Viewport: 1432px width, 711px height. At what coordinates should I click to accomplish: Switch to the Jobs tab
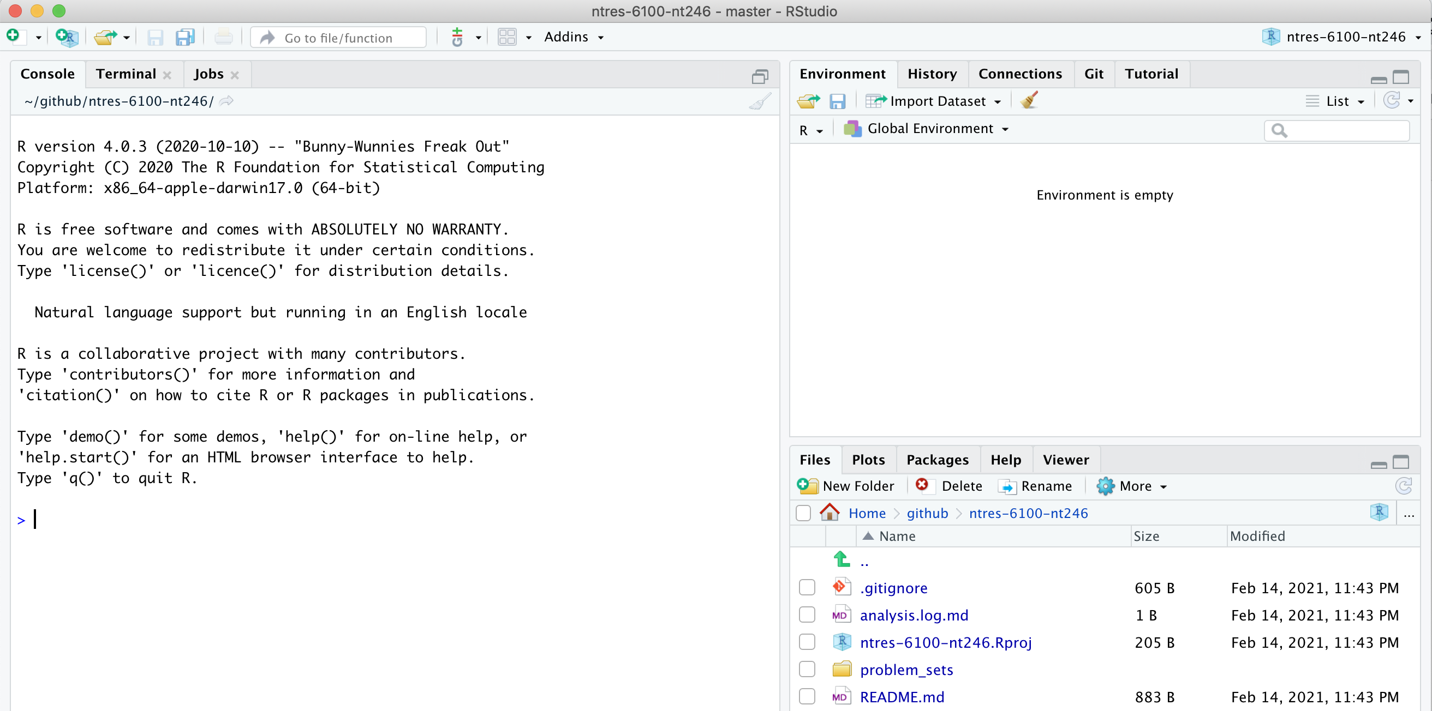208,74
